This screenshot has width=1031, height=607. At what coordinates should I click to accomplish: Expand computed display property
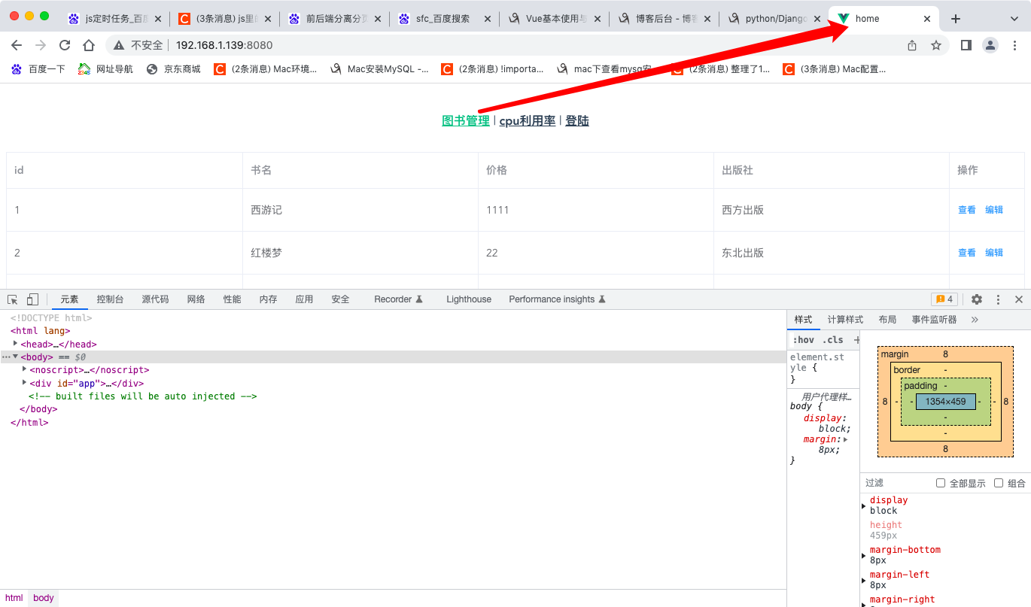point(864,505)
